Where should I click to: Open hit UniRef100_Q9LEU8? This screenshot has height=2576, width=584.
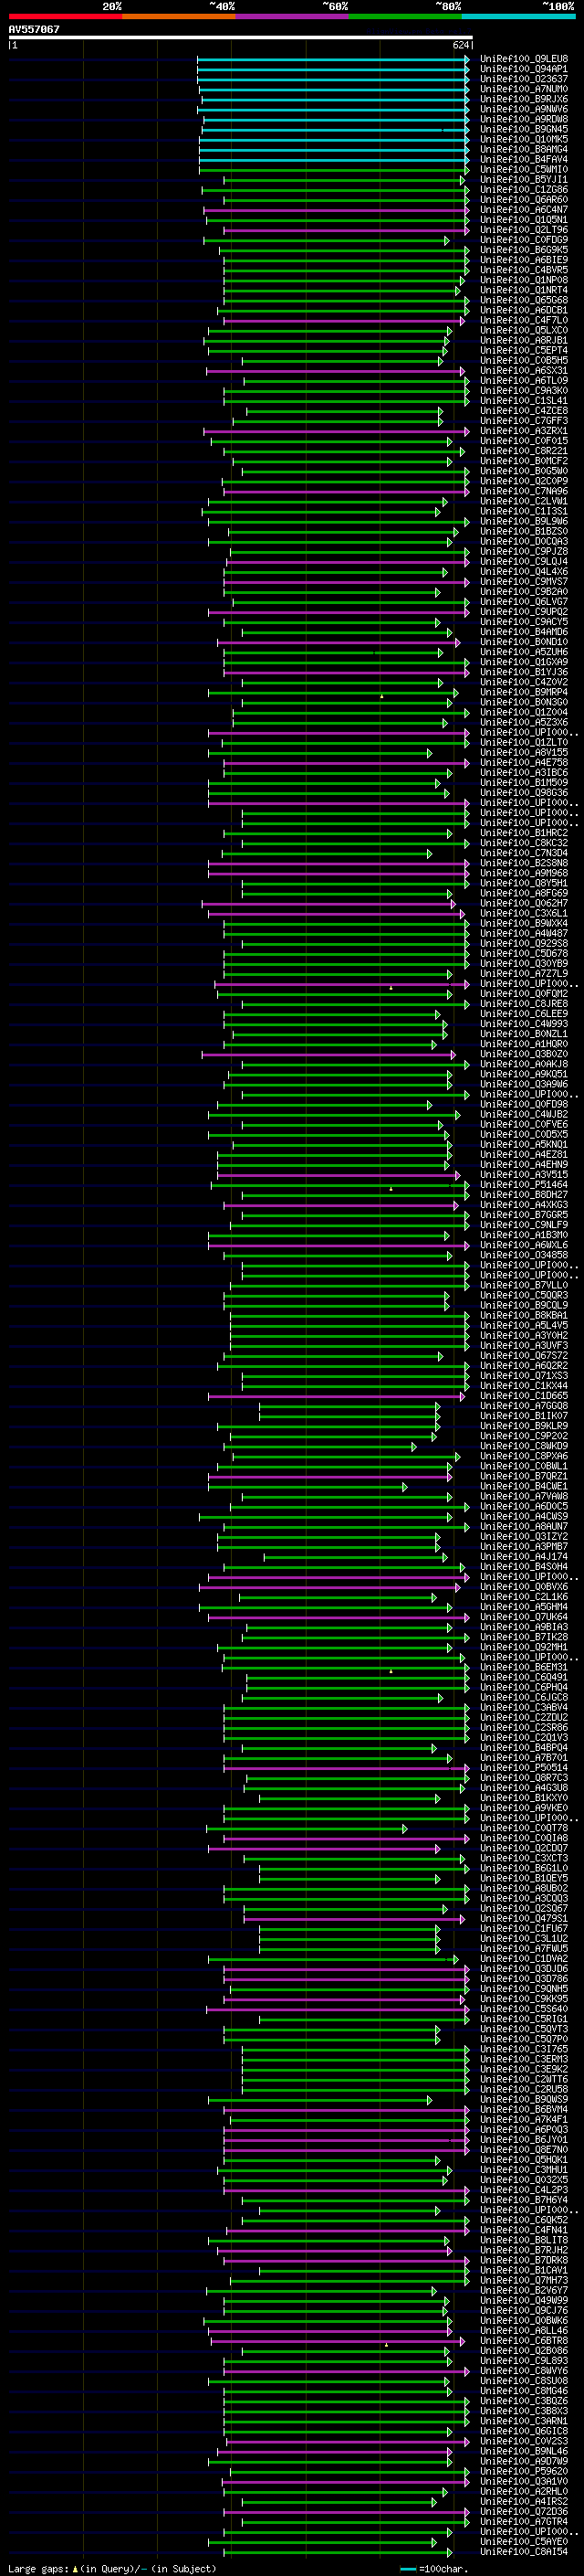(x=524, y=59)
